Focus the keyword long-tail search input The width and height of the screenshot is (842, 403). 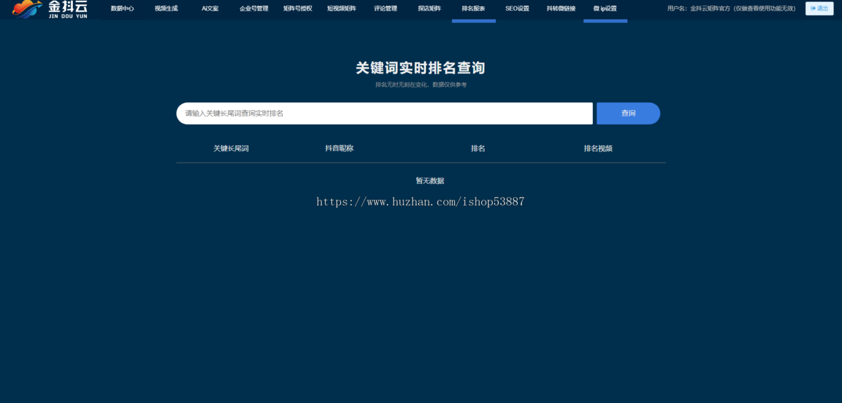click(x=385, y=114)
